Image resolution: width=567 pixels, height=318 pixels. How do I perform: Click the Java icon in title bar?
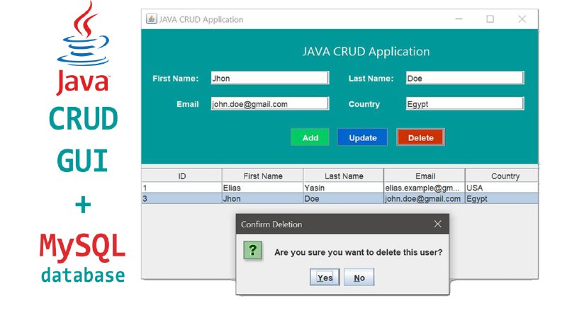151,19
